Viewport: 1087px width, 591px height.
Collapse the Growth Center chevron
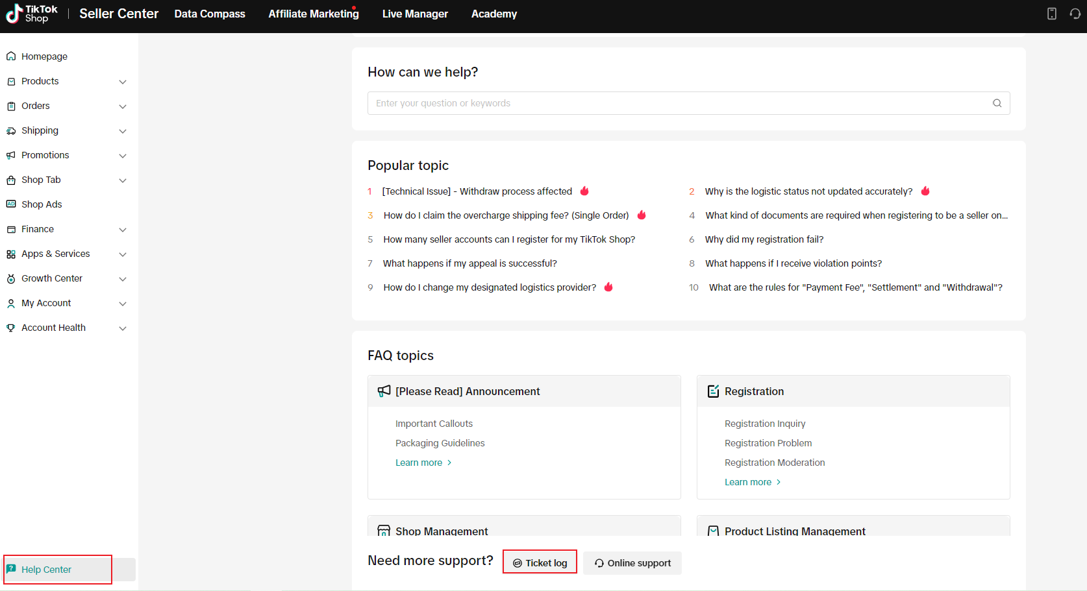tap(123, 278)
